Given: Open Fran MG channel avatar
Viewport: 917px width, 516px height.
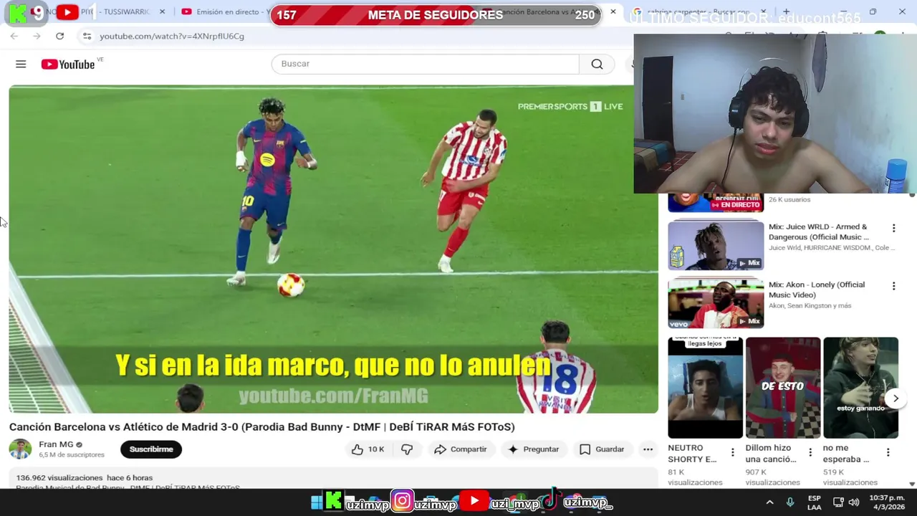Looking at the screenshot, I should click(20, 449).
